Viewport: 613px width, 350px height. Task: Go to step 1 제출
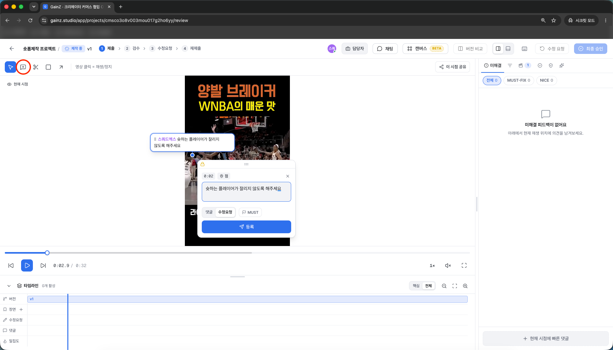(x=107, y=48)
